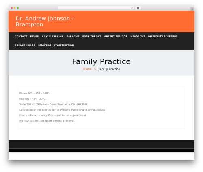
Task: Click the phone number line 905 - 454 - 2080
Action: pos(35,93)
